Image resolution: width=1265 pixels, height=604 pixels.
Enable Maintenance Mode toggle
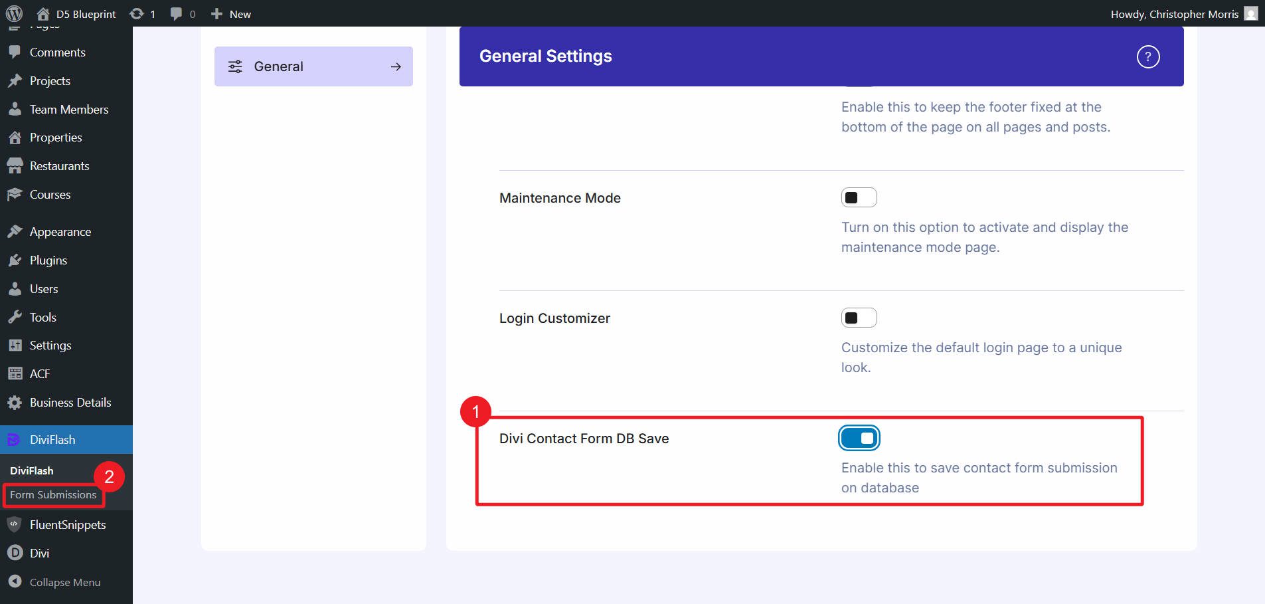pos(859,197)
